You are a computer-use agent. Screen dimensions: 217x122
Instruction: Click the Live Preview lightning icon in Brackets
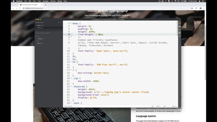point(179,23)
